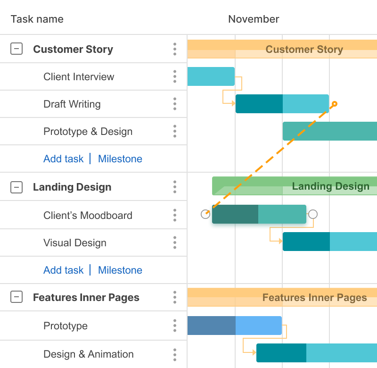Click Add task under Customer Story
This screenshot has height=368, width=377.
point(63,159)
